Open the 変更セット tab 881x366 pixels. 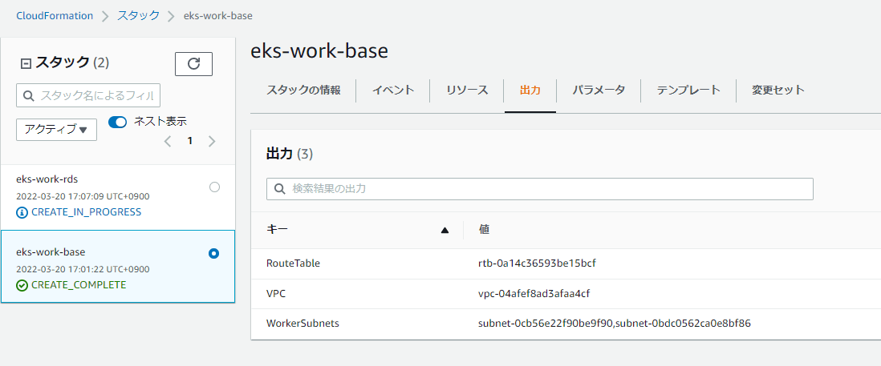coord(777,90)
